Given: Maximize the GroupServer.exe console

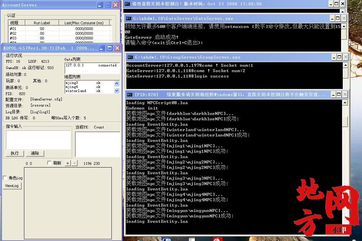Looking at the screenshot, I should 339,57.
